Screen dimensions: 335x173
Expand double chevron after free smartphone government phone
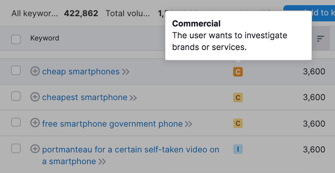point(189,124)
